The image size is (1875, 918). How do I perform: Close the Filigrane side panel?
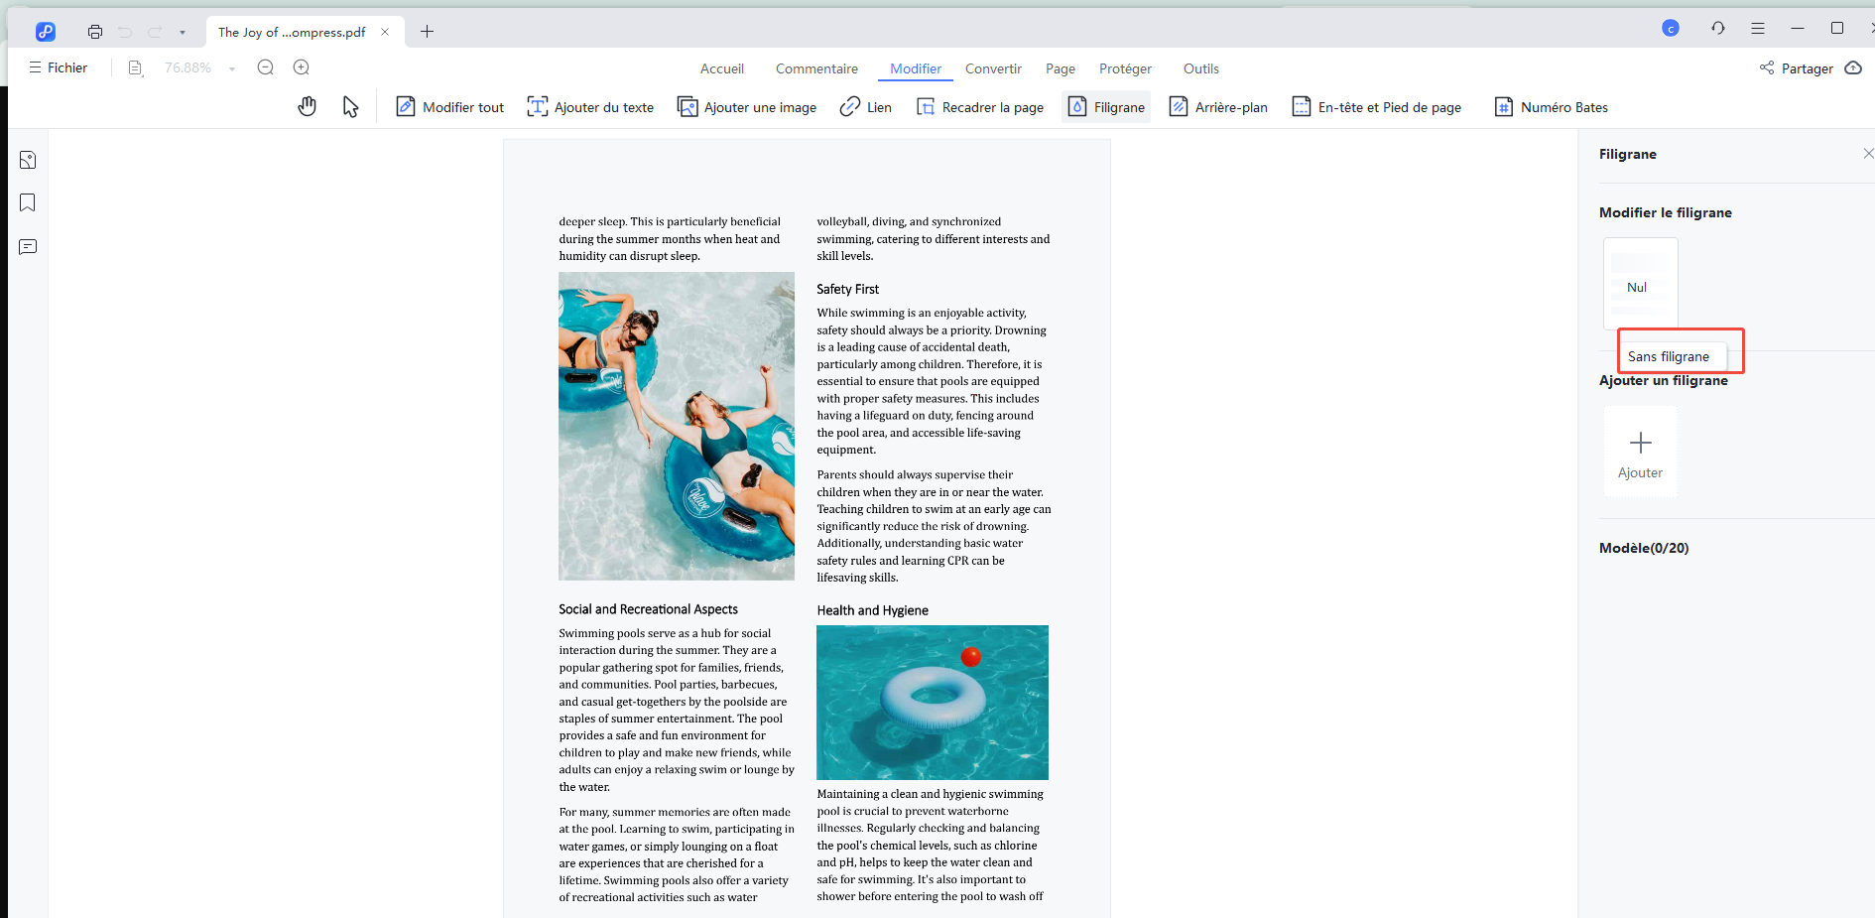click(x=1868, y=154)
